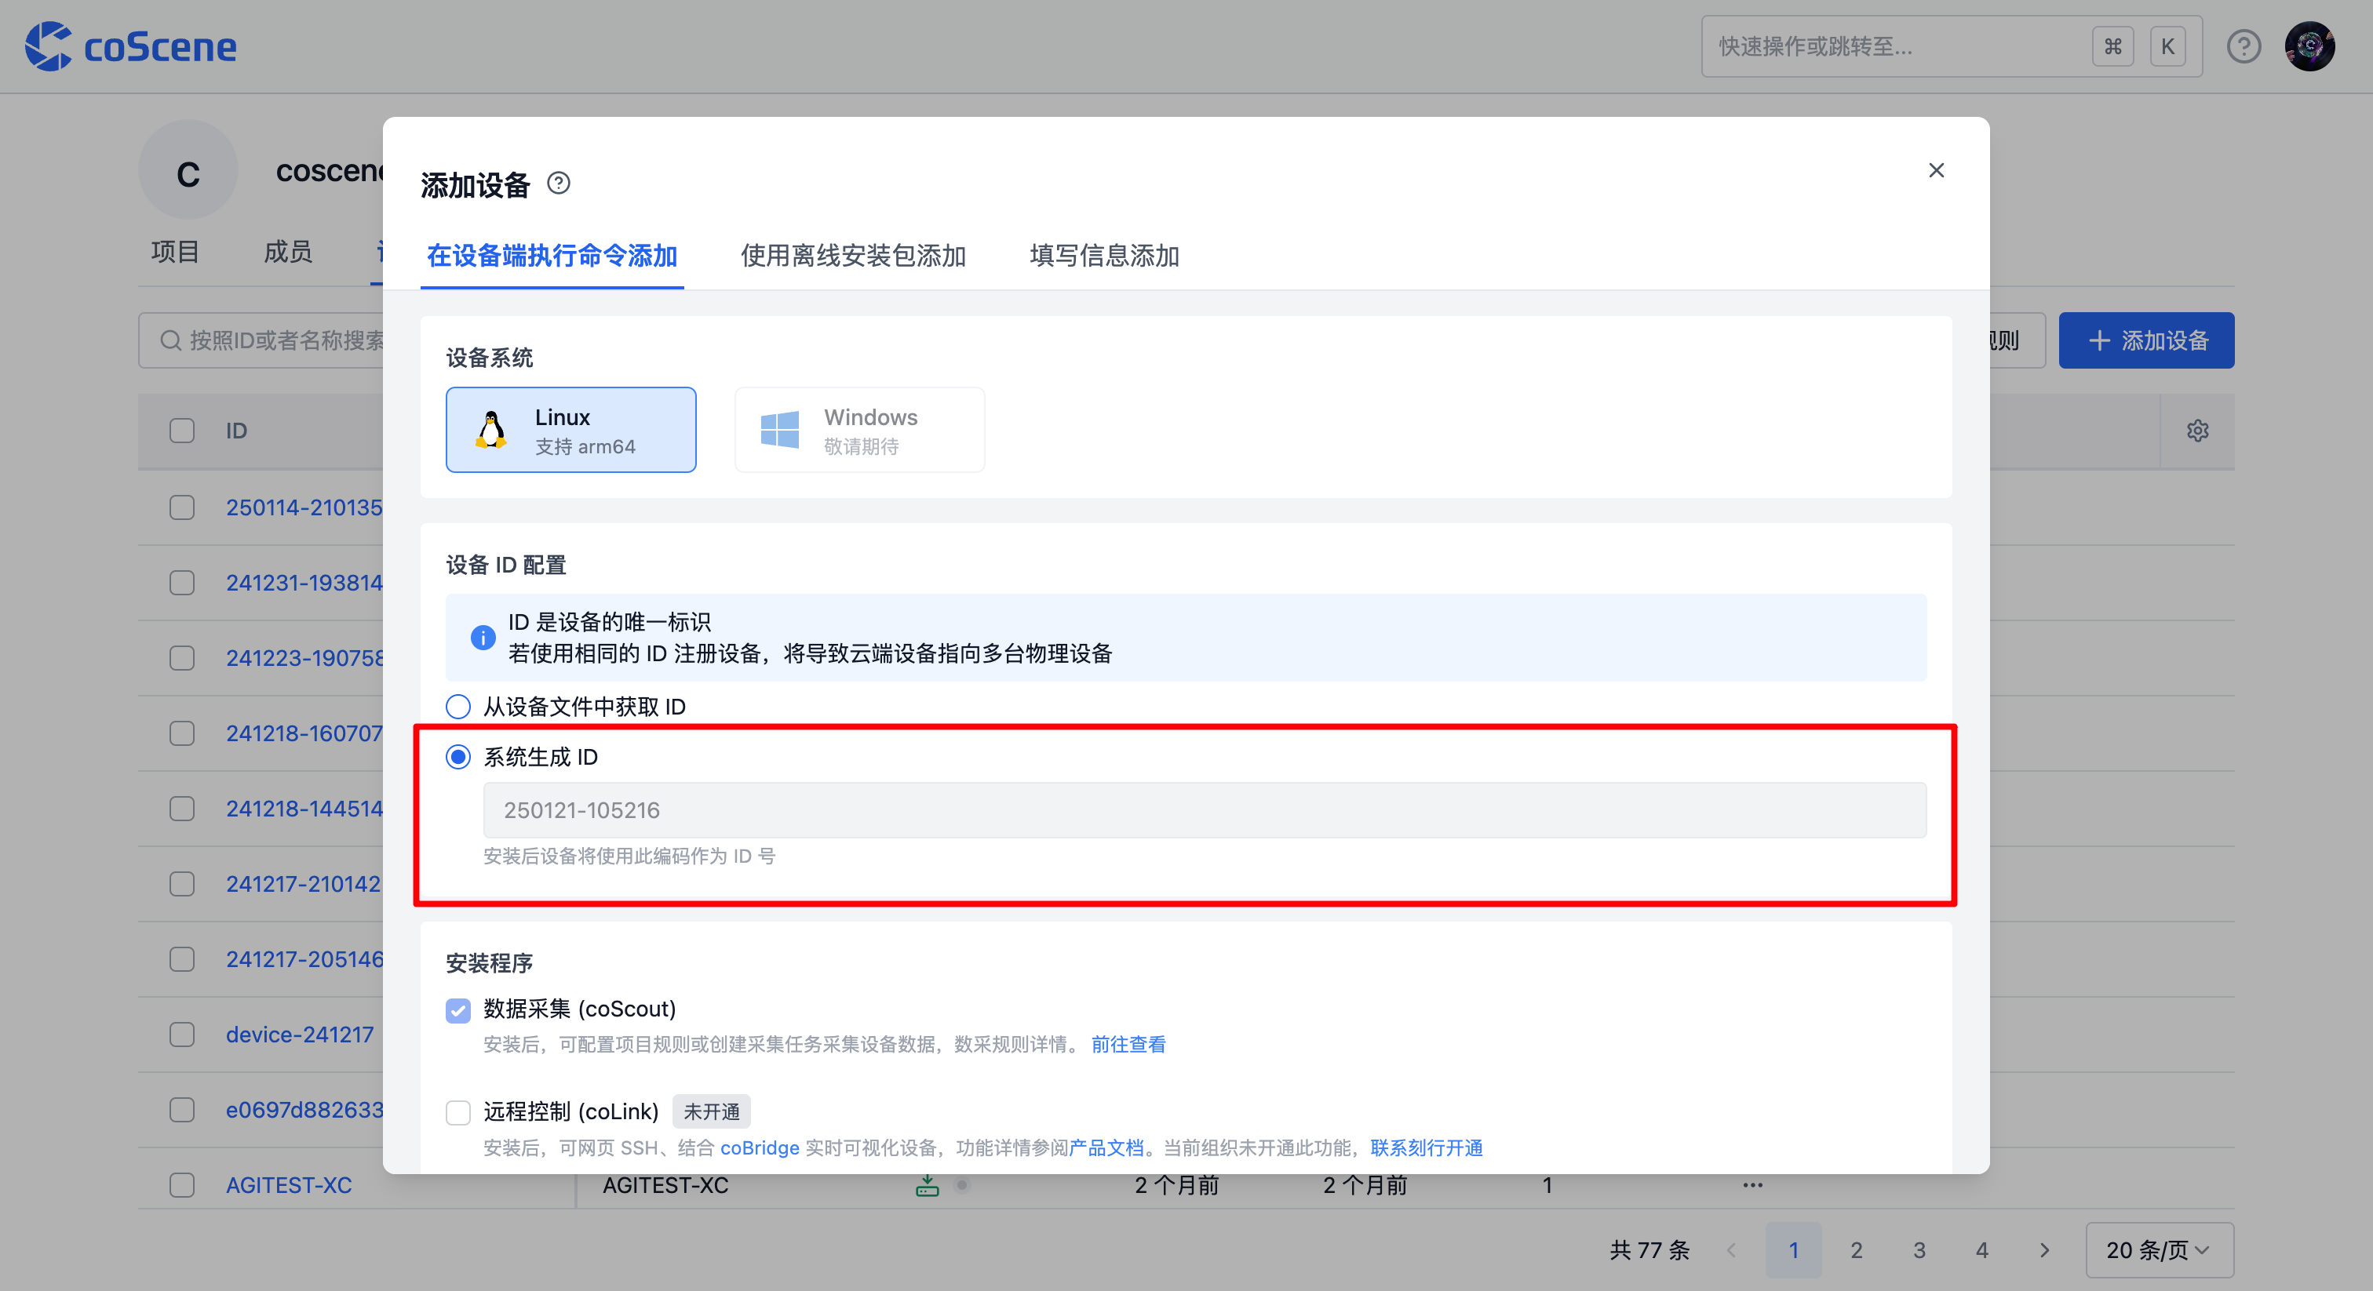Select the Windows system option
This screenshot has width=2373, height=1291.
[859, 430]
